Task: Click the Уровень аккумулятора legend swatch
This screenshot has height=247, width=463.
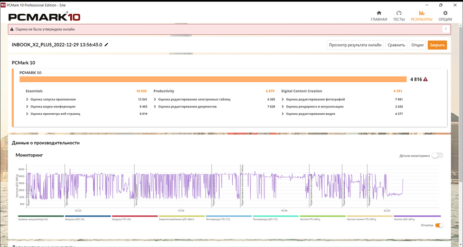Action: coord(41,216)
